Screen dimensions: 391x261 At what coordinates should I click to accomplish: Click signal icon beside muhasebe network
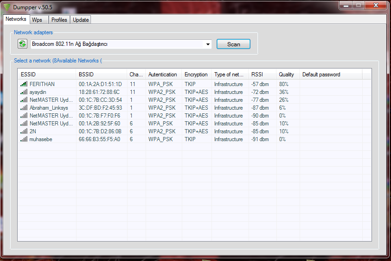pos(24,139)
